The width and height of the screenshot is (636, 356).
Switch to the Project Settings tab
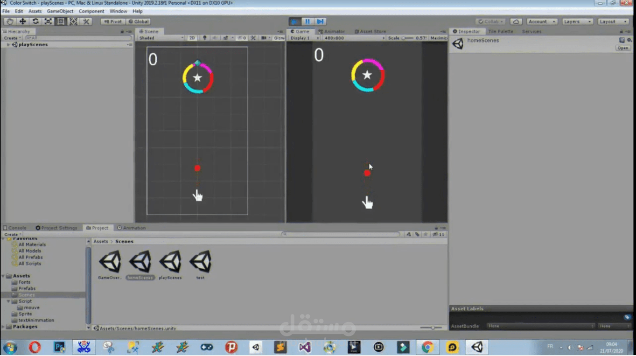[x=56, y=228]
